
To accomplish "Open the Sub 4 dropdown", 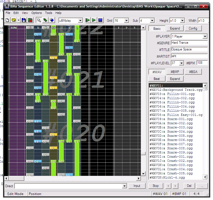I will [x=152, y=21].
